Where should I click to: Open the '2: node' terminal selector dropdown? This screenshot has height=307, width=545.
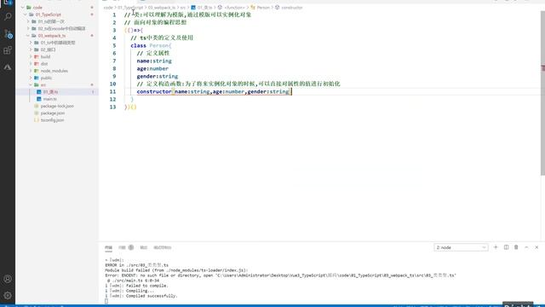pyautogui.click(x=461, y=247)
